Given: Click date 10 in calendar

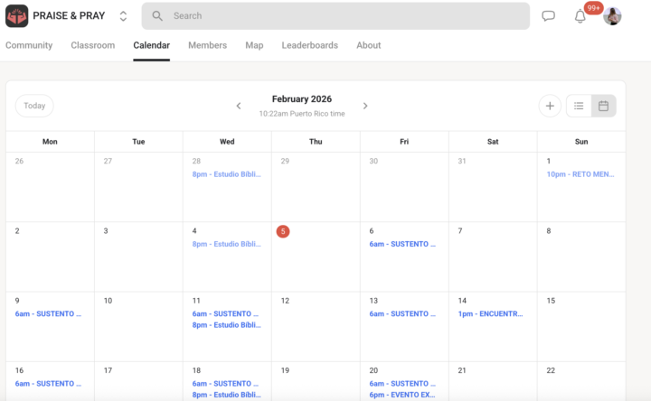Looking at the screenshot, I should tap(108, 301).
